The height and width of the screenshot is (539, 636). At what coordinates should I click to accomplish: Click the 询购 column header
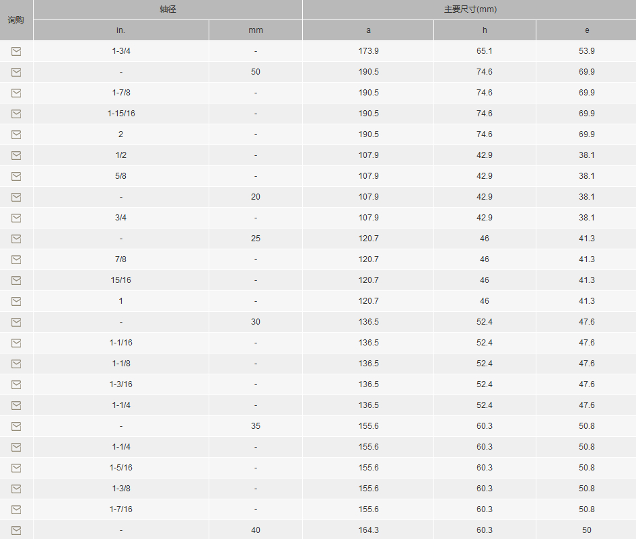[16, 20]
